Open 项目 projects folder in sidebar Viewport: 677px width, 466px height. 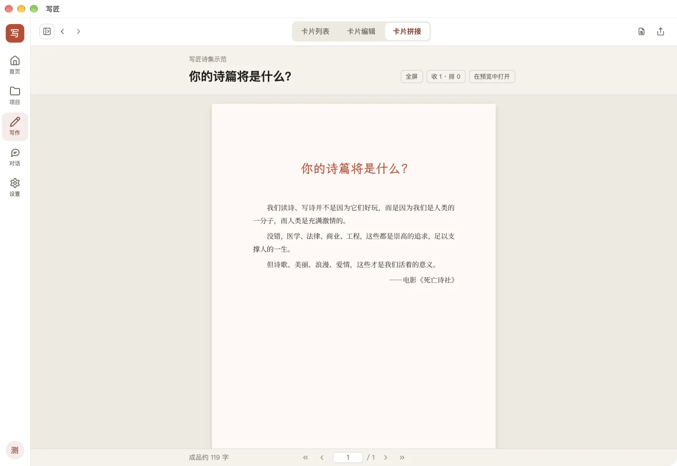click(15, 96)
